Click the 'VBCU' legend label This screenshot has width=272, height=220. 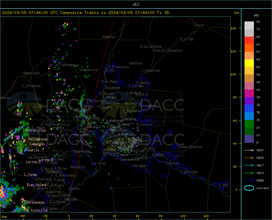[x=260, y=173]
